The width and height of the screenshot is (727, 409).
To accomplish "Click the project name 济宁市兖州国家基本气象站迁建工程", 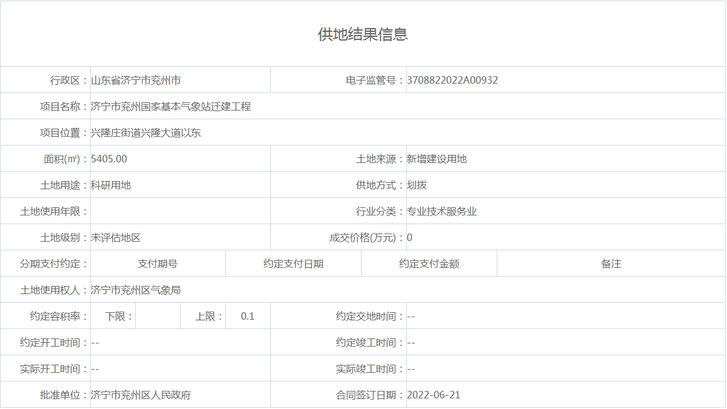I will pyautogui.click(x=171, y=106).
